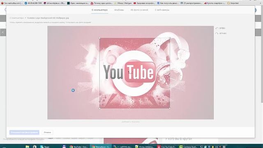Click the blue set-as-profile-photo button

click(x=24, y=132)
